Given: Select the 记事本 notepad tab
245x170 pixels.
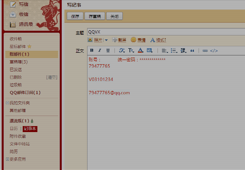Looking at the screenshot, I should pos(30,129).
